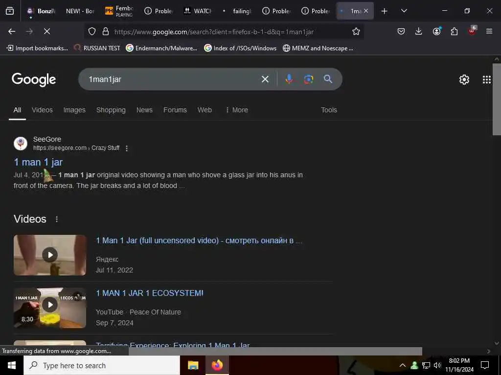Open the Index of /ISOs/Windows bookmark

(x=240, y=48)
